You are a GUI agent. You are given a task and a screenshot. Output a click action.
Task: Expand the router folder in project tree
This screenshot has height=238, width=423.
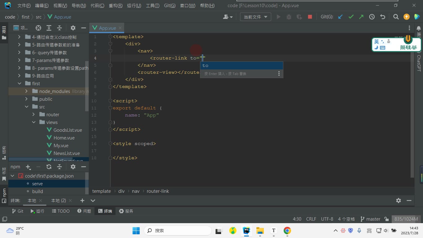tap(34, 115)
